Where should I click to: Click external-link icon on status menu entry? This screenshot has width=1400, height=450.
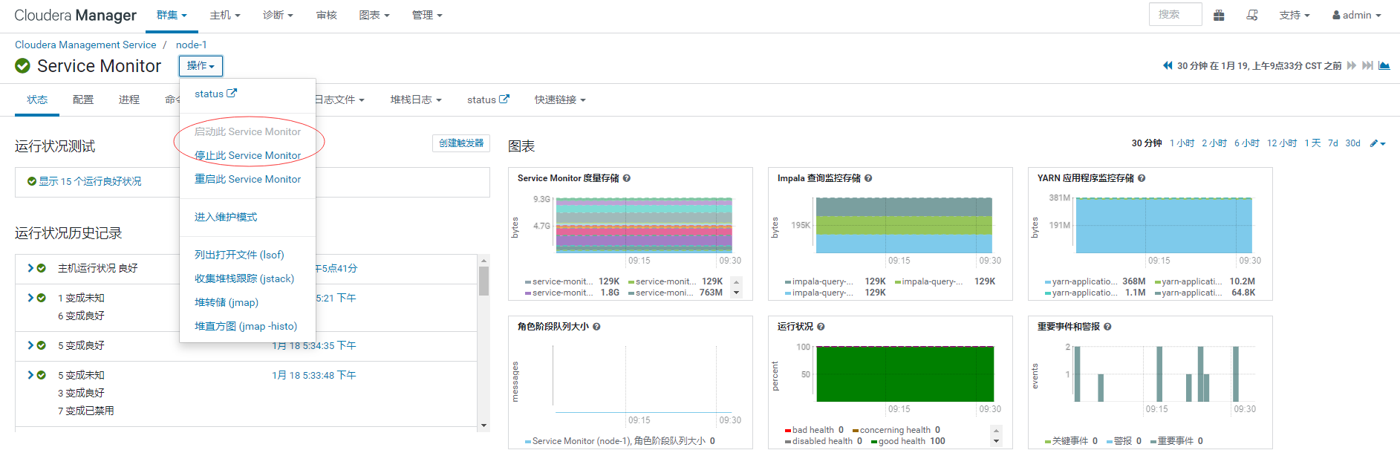232,94
